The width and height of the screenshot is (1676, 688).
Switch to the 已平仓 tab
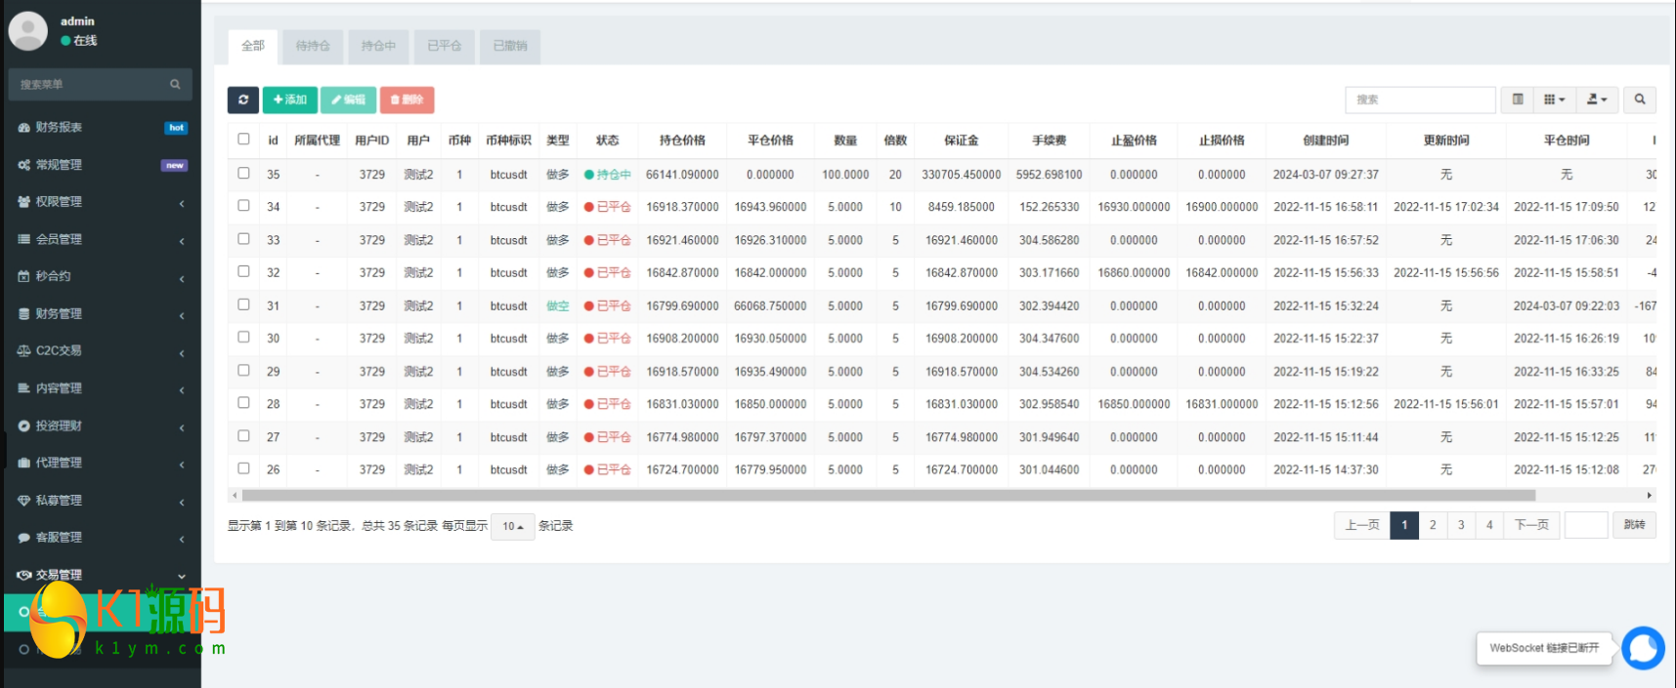(x=444, y=46)
